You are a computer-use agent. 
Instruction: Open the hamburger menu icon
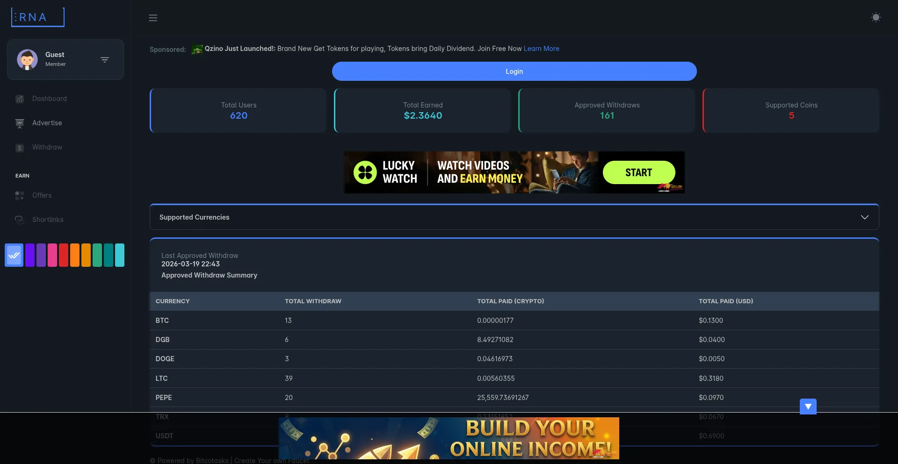click(153, 18)
